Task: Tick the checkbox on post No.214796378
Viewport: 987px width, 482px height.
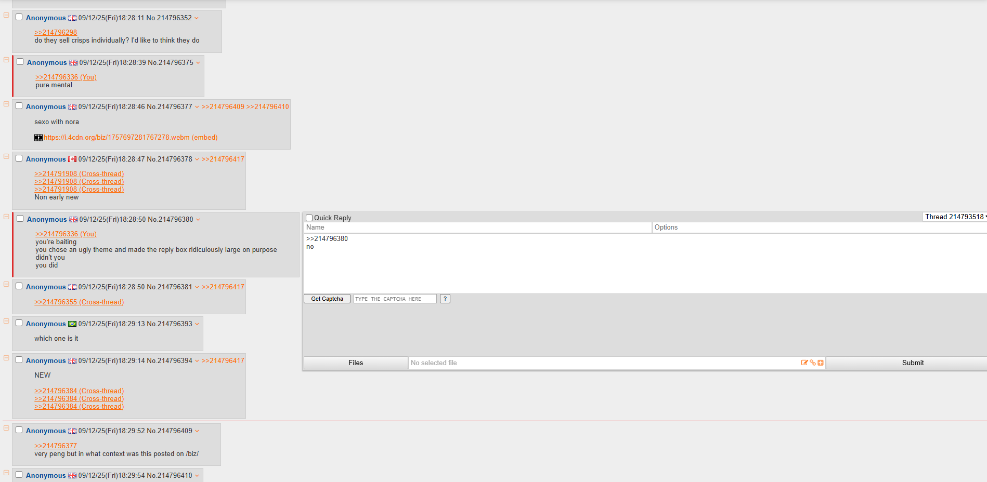Action: [x=19, y=158]
